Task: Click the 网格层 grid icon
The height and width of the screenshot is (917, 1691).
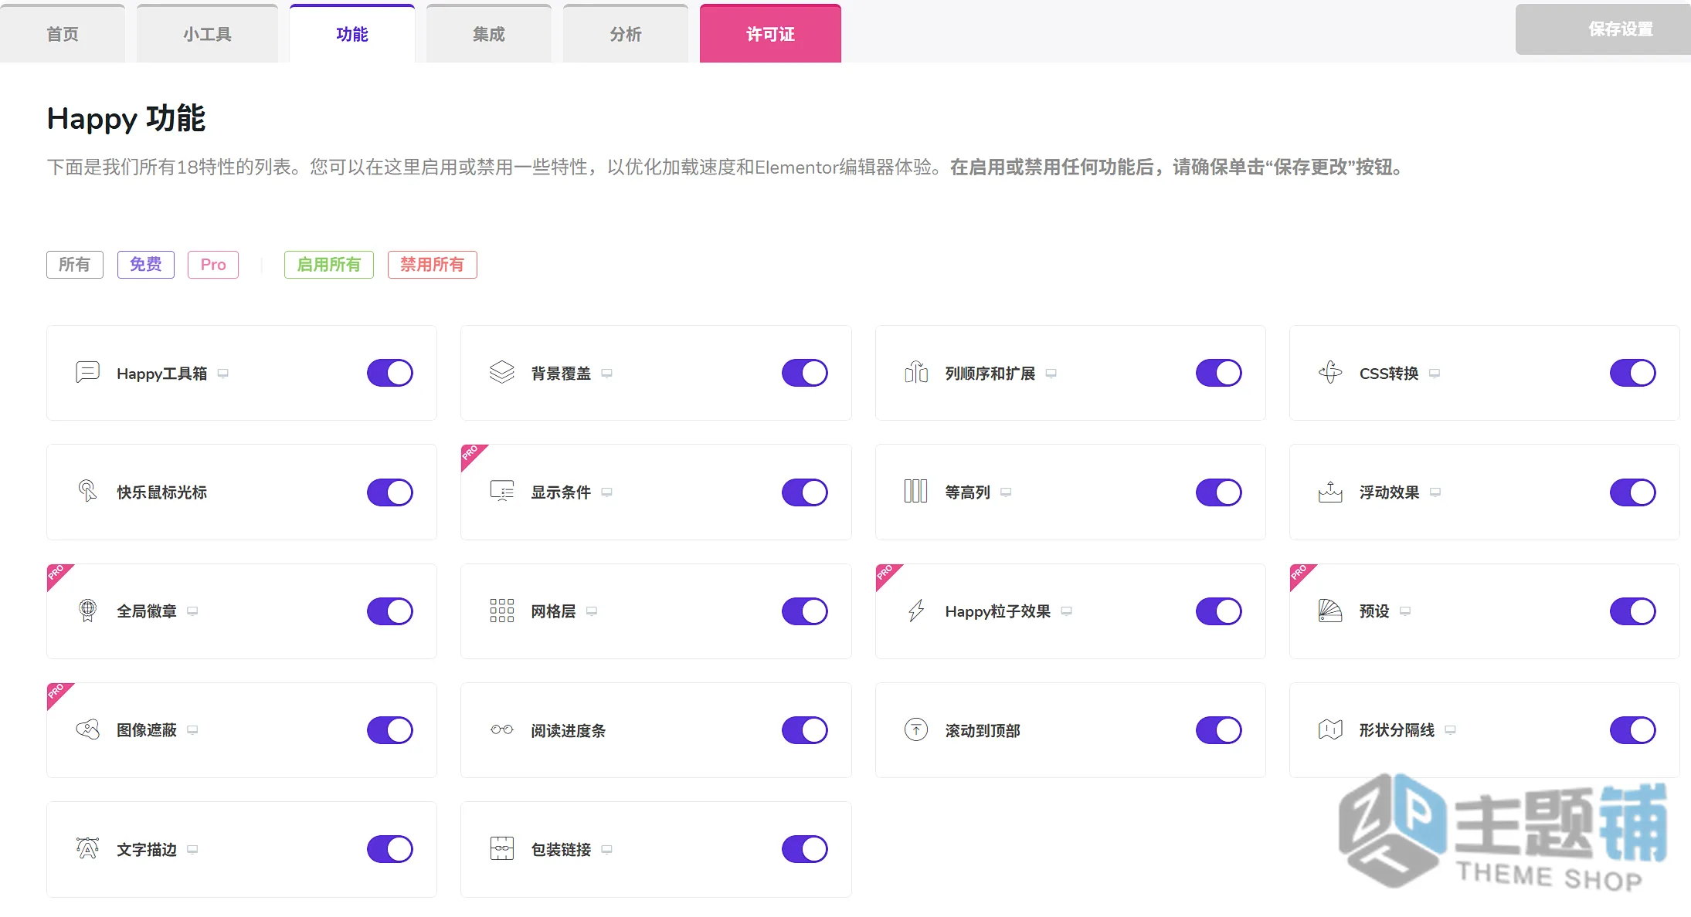Action: point(501,611)
